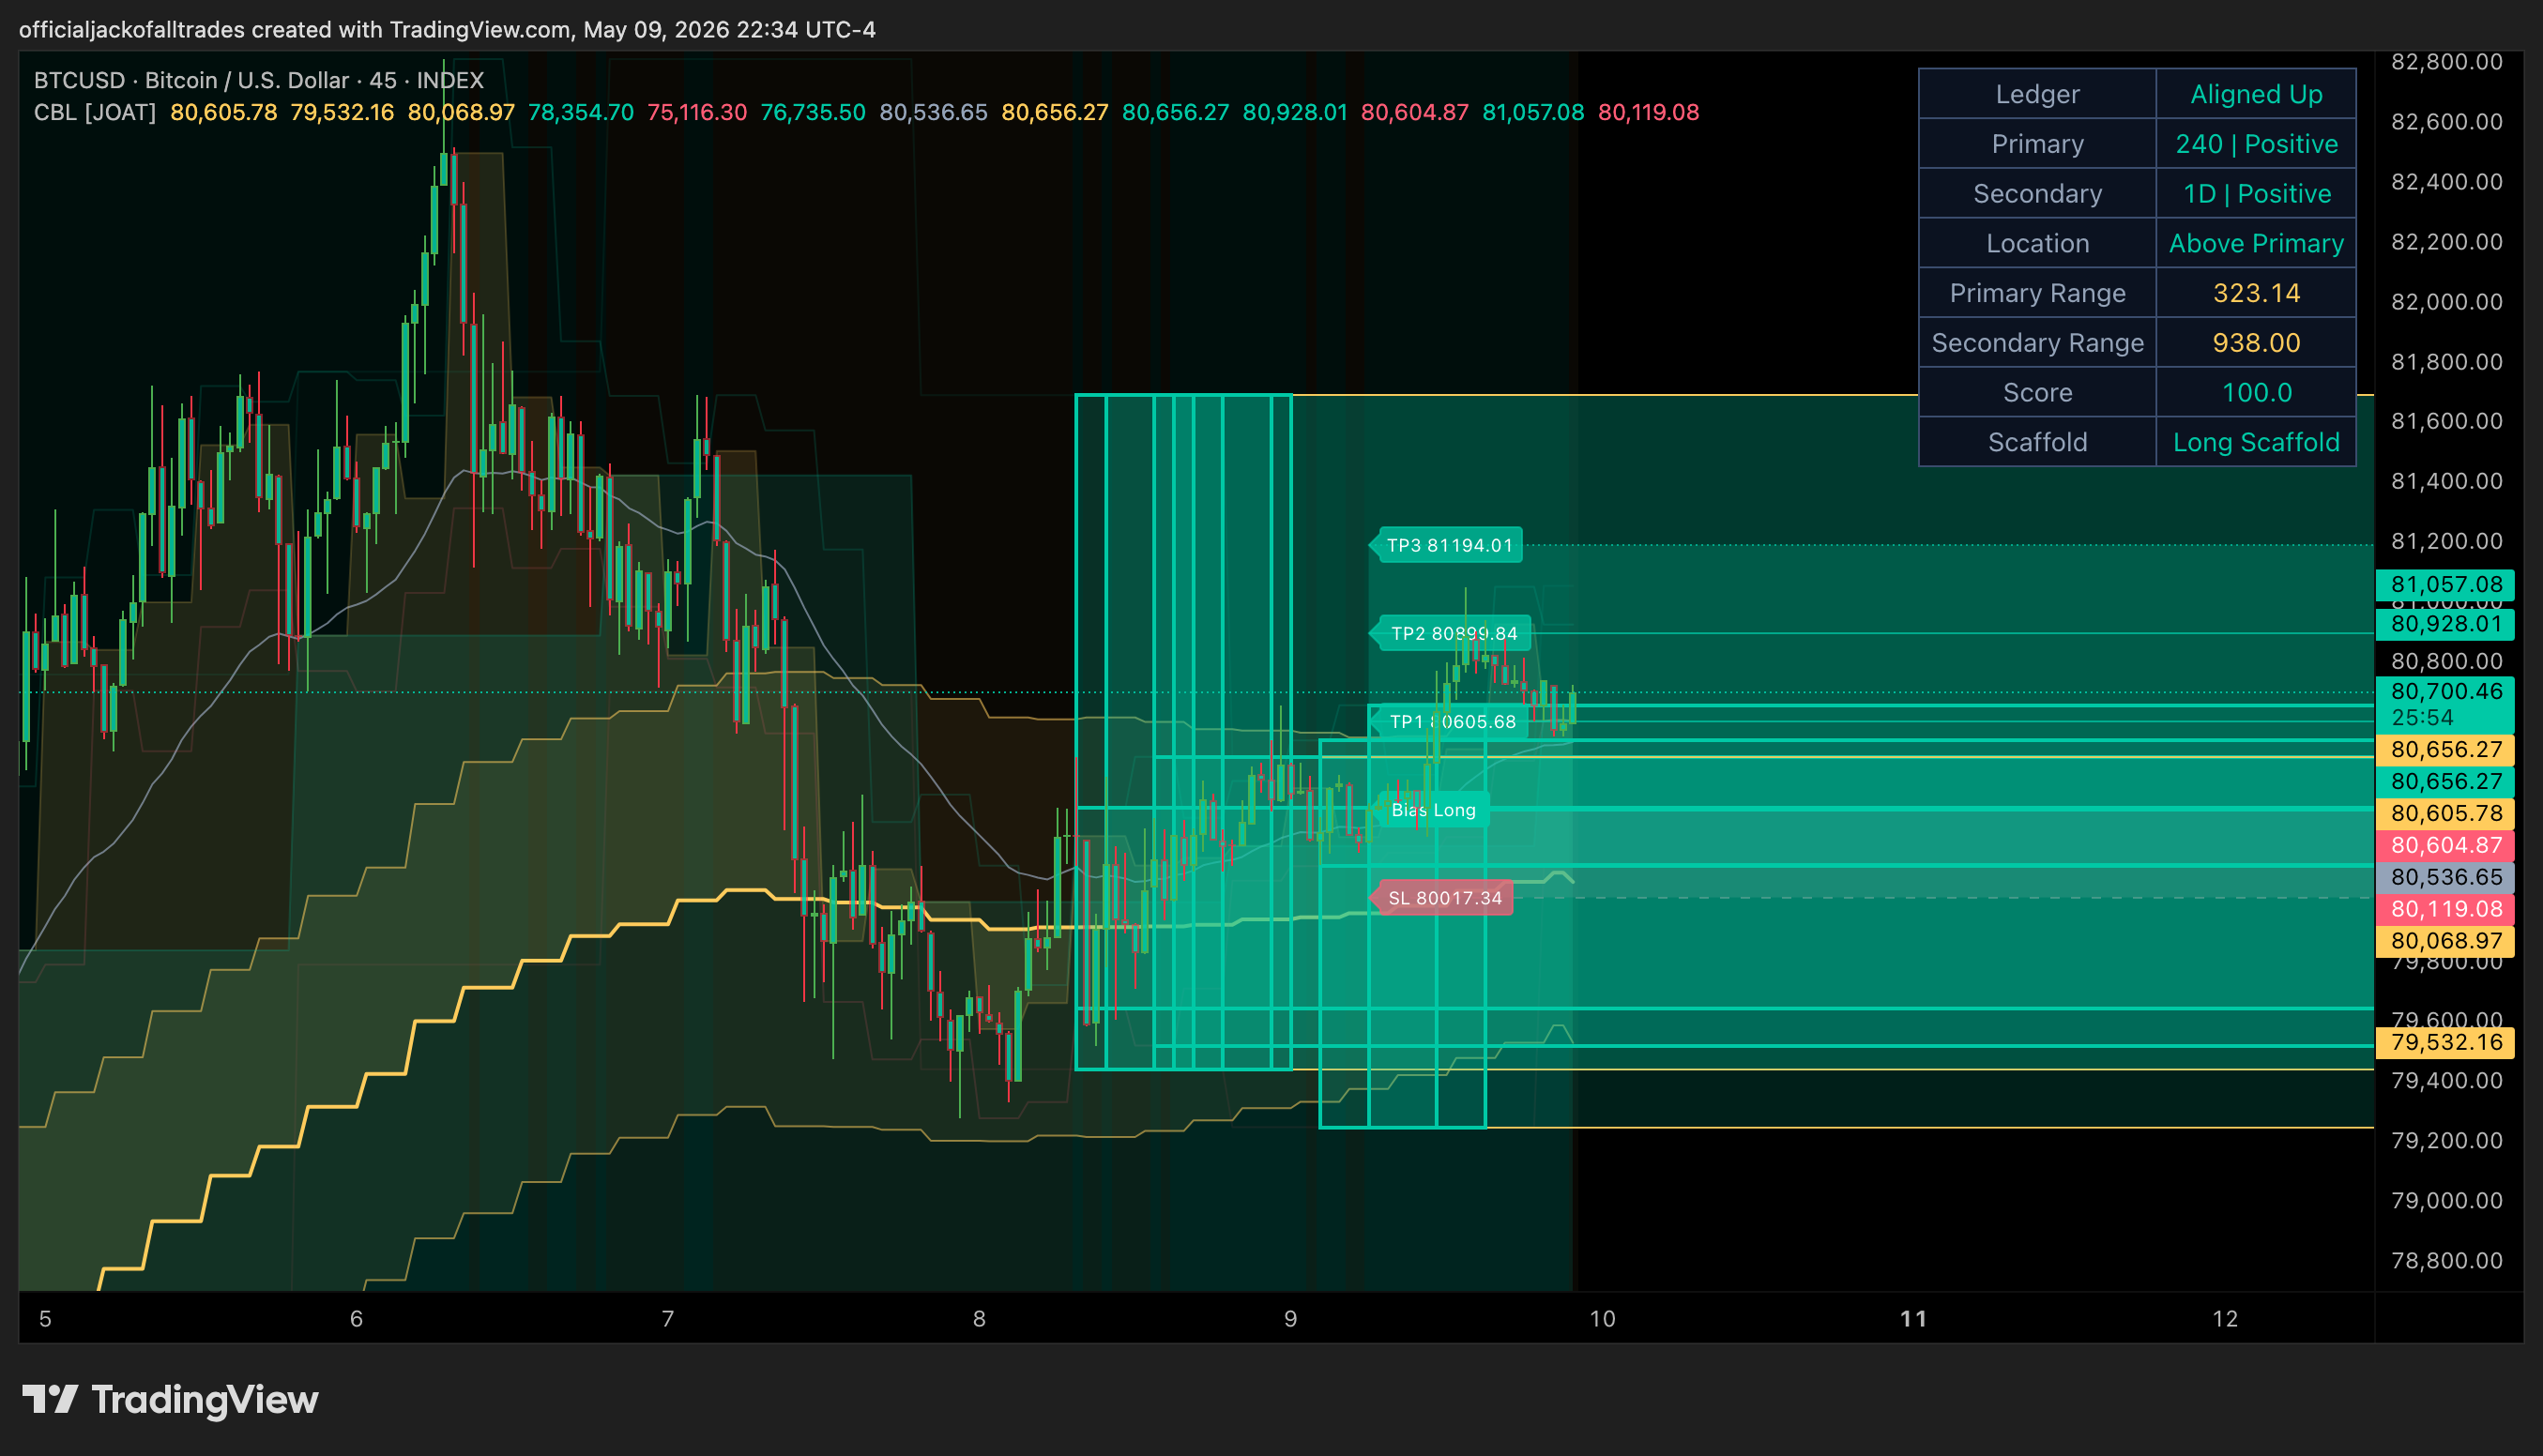
Task: Click the TP3 81194.01 chart label
Action: [1446, 545]
